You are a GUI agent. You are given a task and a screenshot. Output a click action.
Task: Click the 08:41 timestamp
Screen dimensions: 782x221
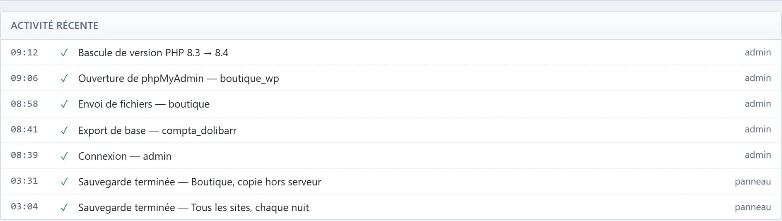pos(24,130)
